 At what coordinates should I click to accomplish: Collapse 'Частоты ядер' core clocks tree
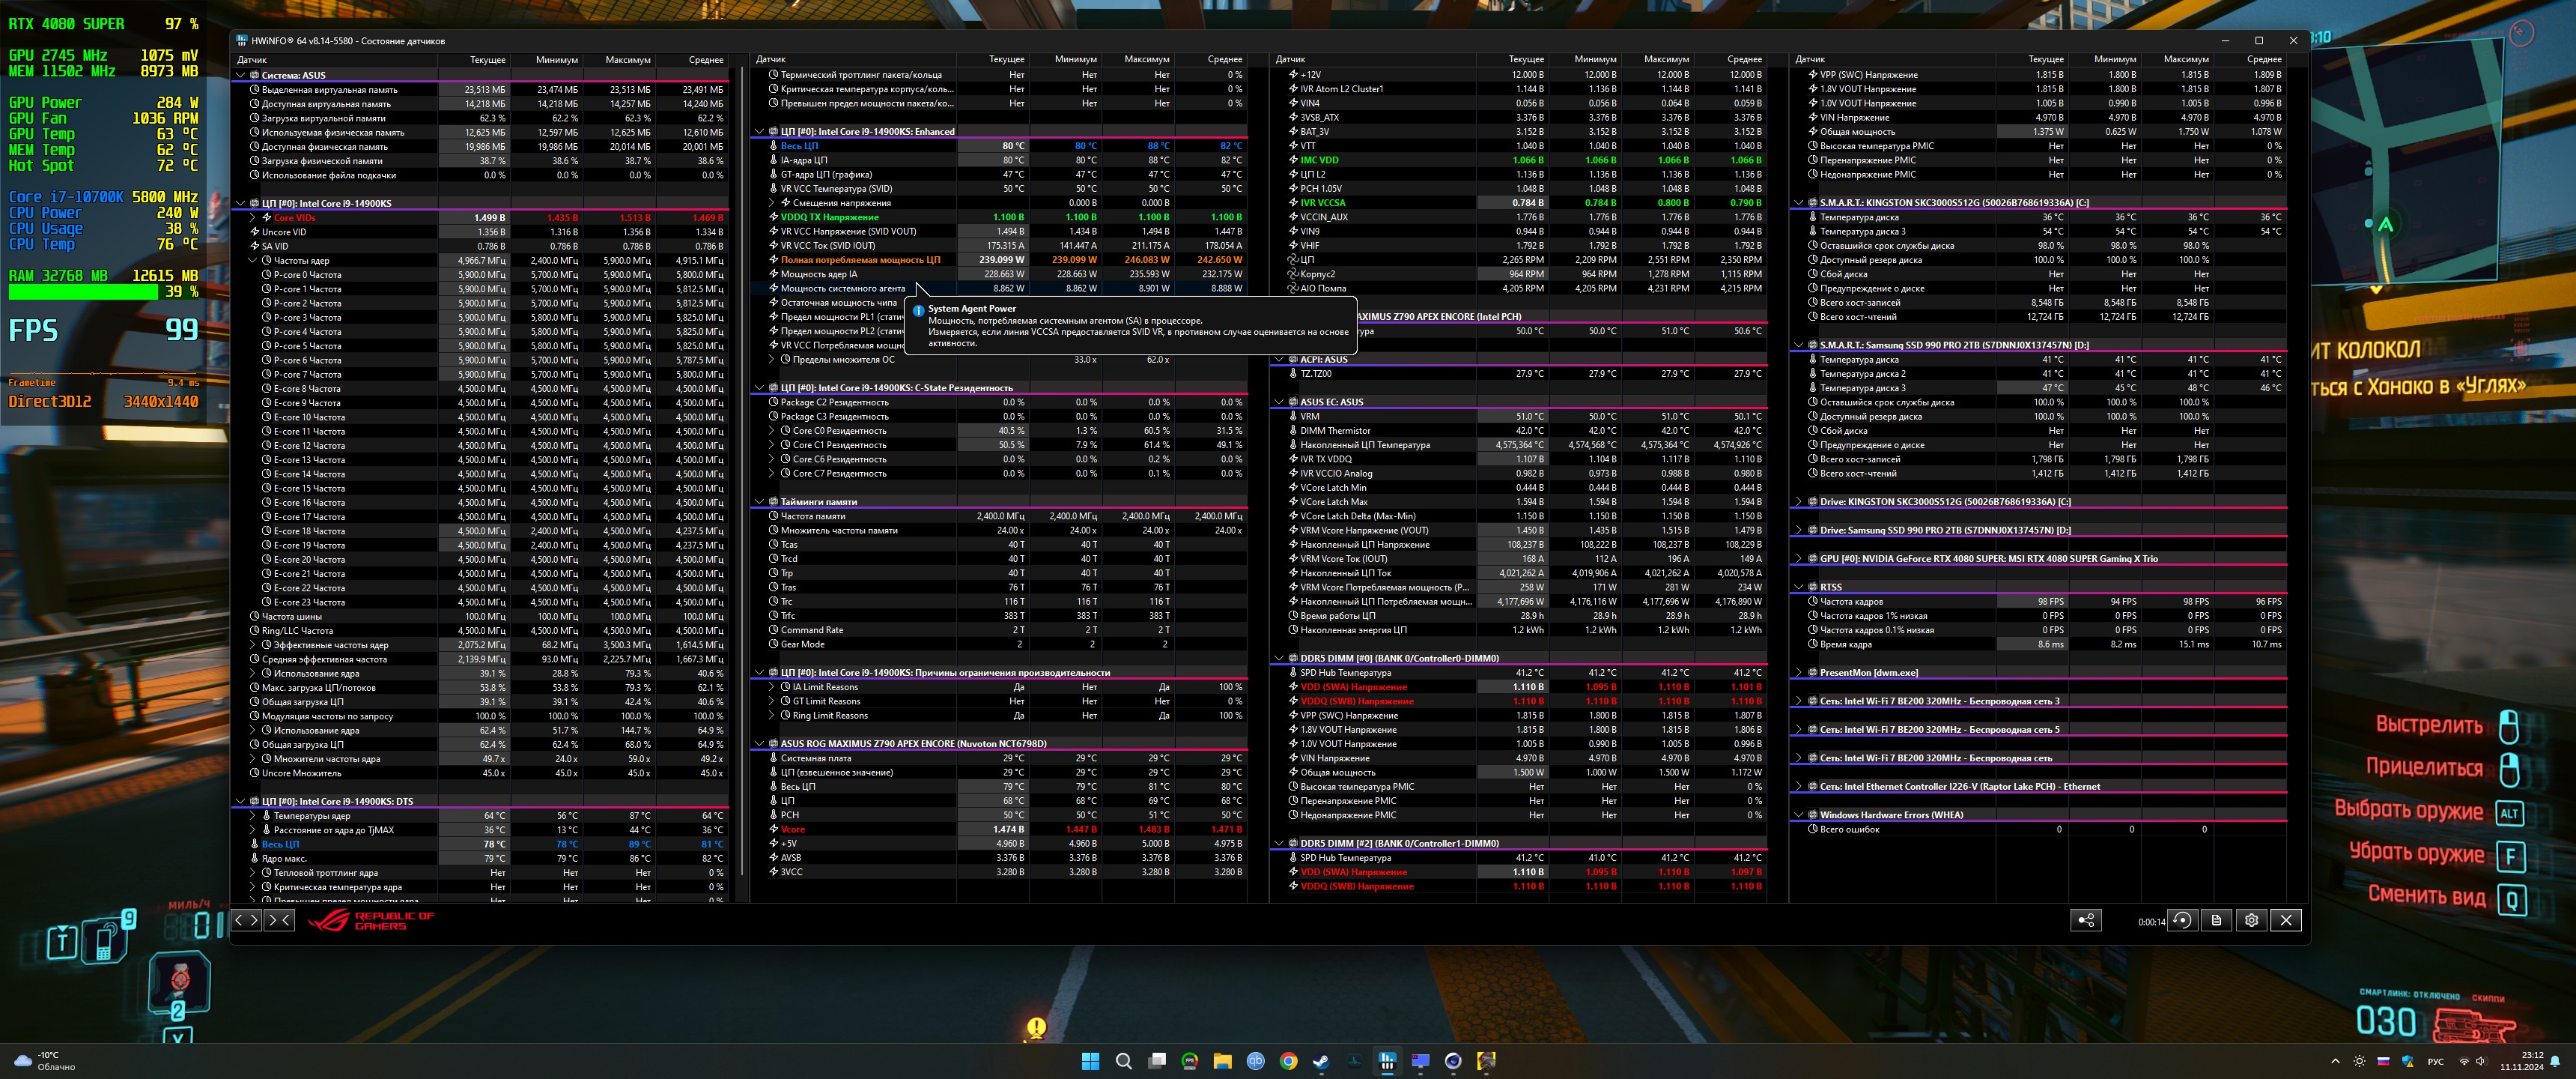pos(253,260)
